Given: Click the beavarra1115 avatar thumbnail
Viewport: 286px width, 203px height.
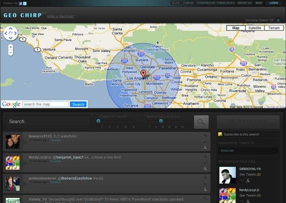Looking at the screenshot, I should point(13,141).
